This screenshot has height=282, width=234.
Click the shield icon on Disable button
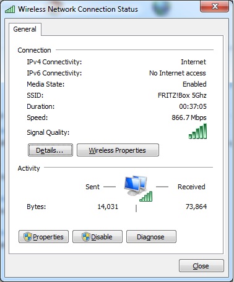(85, 237)
